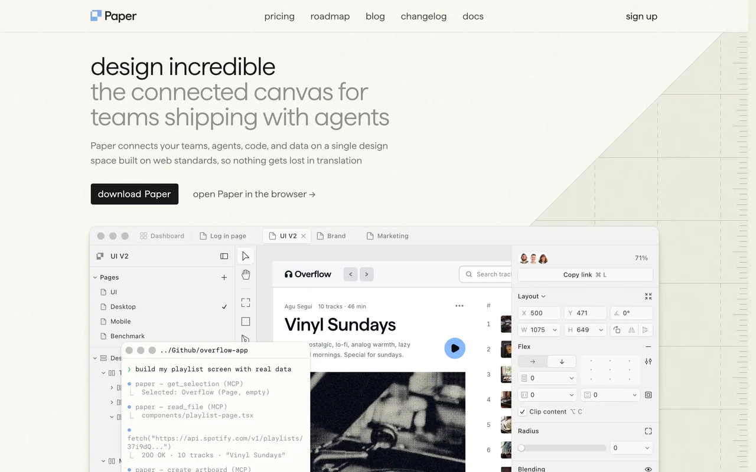Click the flip horizontal icon
This screenshot has width=756, height=472.
tap(631, 330)
